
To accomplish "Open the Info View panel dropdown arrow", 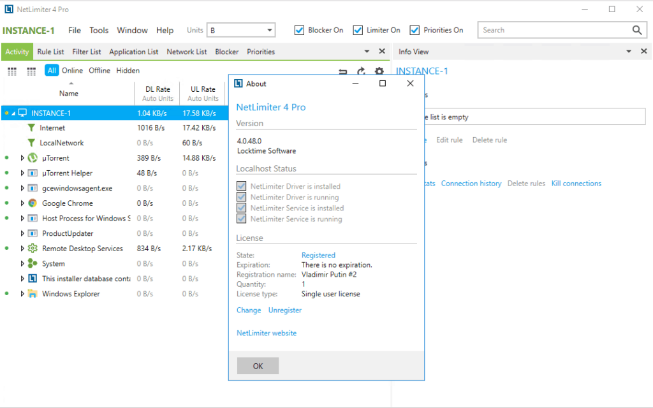I will pos(629,51).
